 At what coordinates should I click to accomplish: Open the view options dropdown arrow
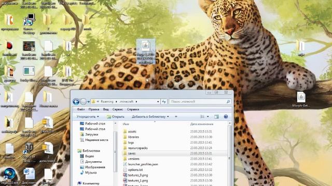tap(208, 117)
